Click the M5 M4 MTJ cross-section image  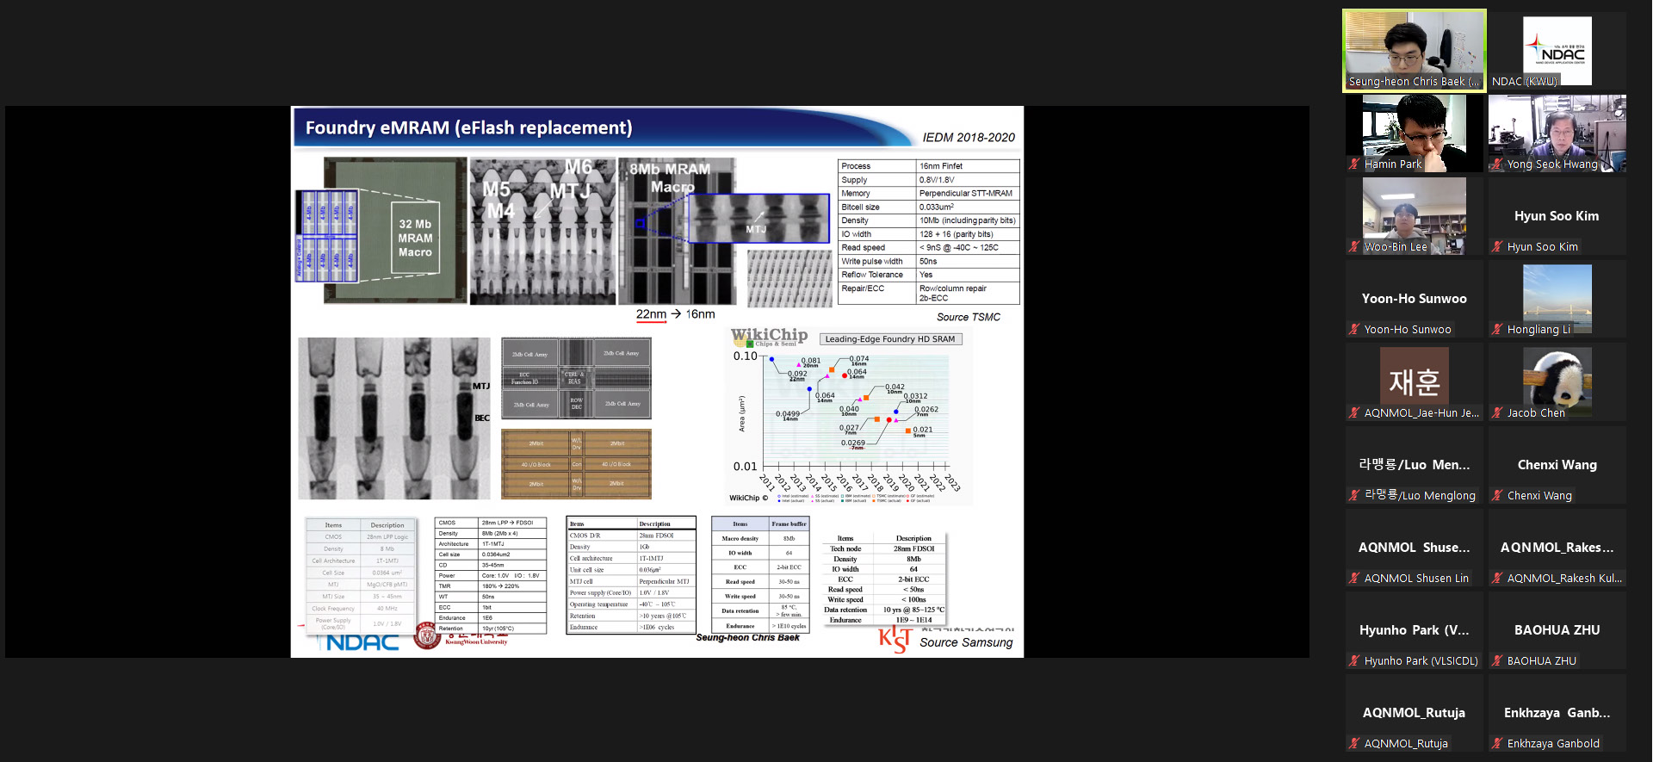tap(542, 231)
